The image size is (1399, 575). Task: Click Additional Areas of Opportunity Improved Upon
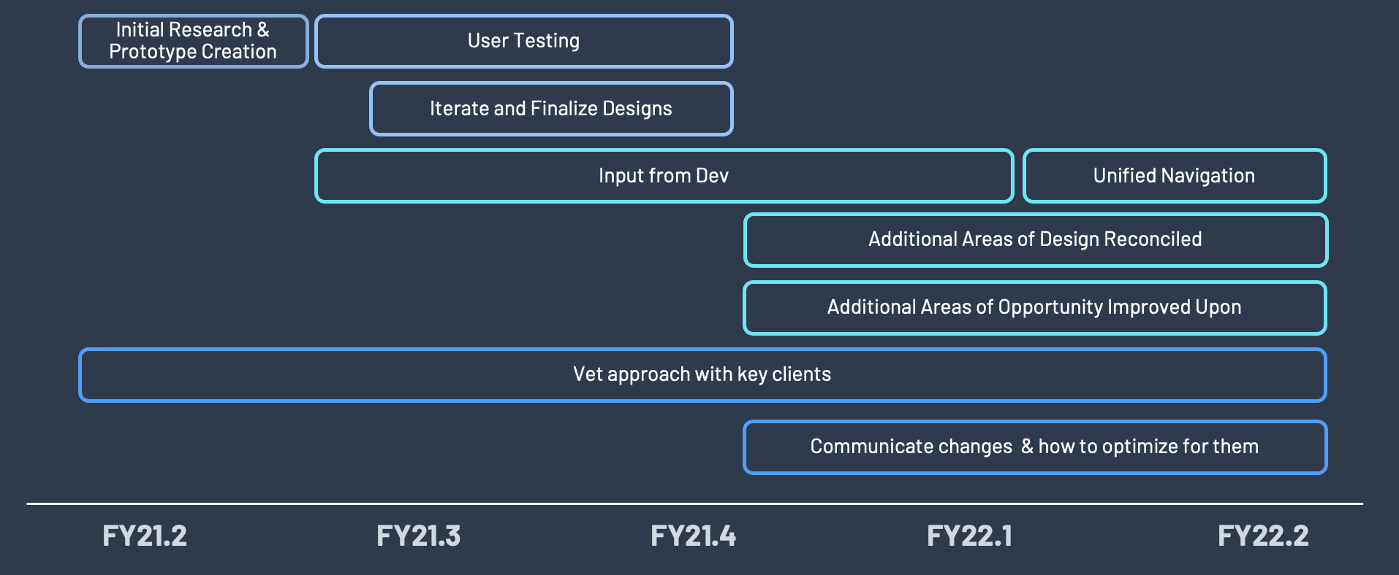(1034, 307)
